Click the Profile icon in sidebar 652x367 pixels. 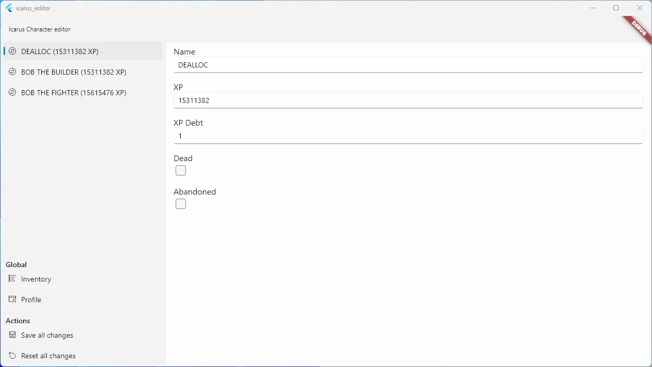point(12,299)
